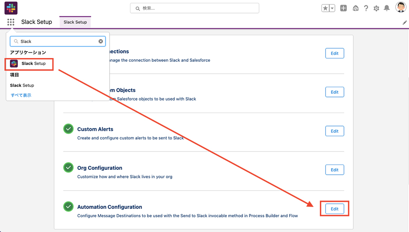
Task: Click the Org Configuration green checkmark icon
Action: click(x=68, y=167)
